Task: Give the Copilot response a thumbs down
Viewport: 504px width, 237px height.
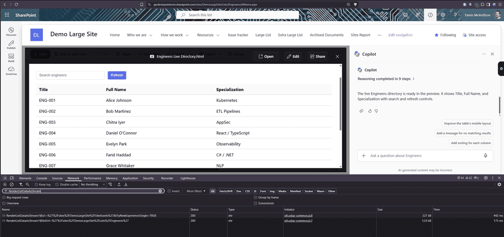Action: pyautogui.click(x=376, y=111)
